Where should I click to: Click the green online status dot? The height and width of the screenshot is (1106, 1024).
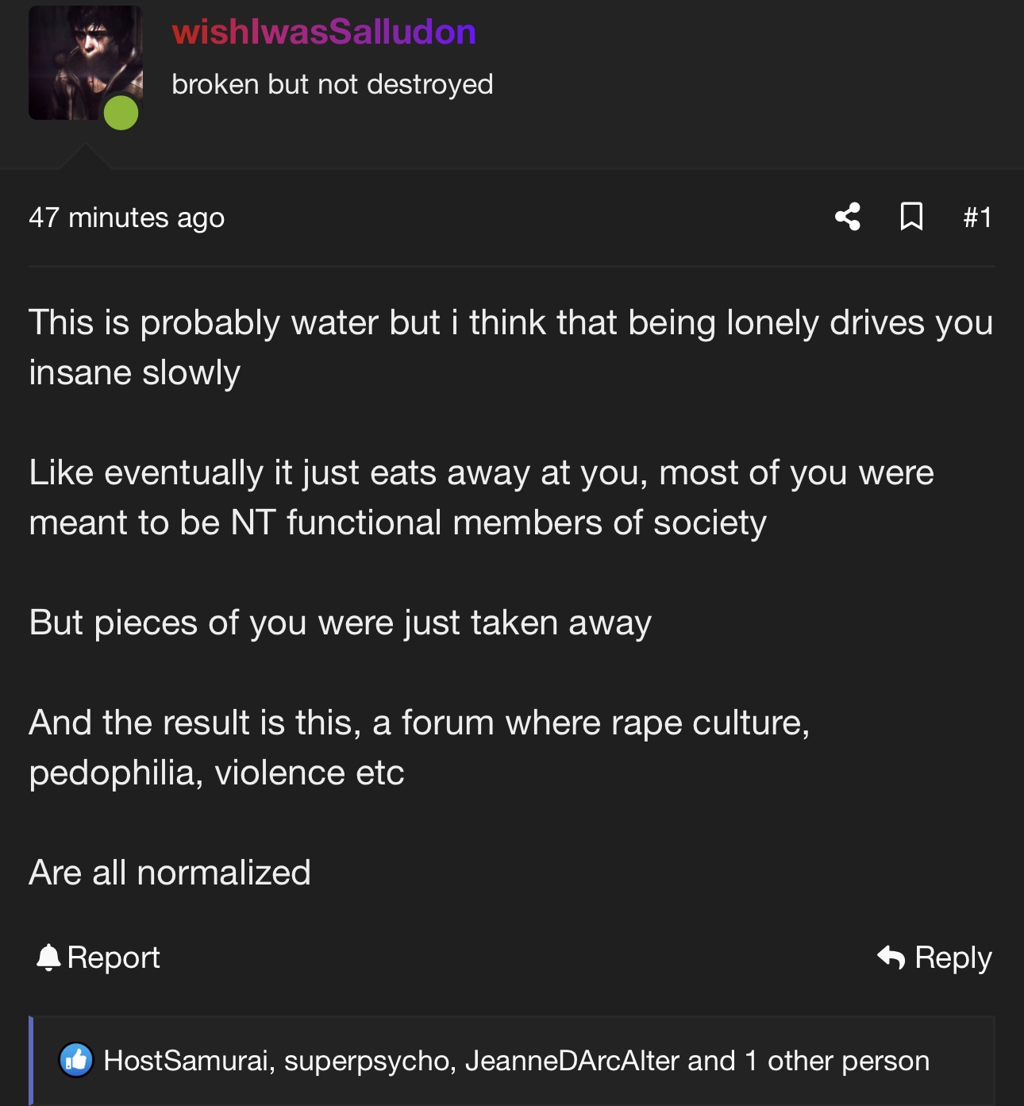(121, 113)
